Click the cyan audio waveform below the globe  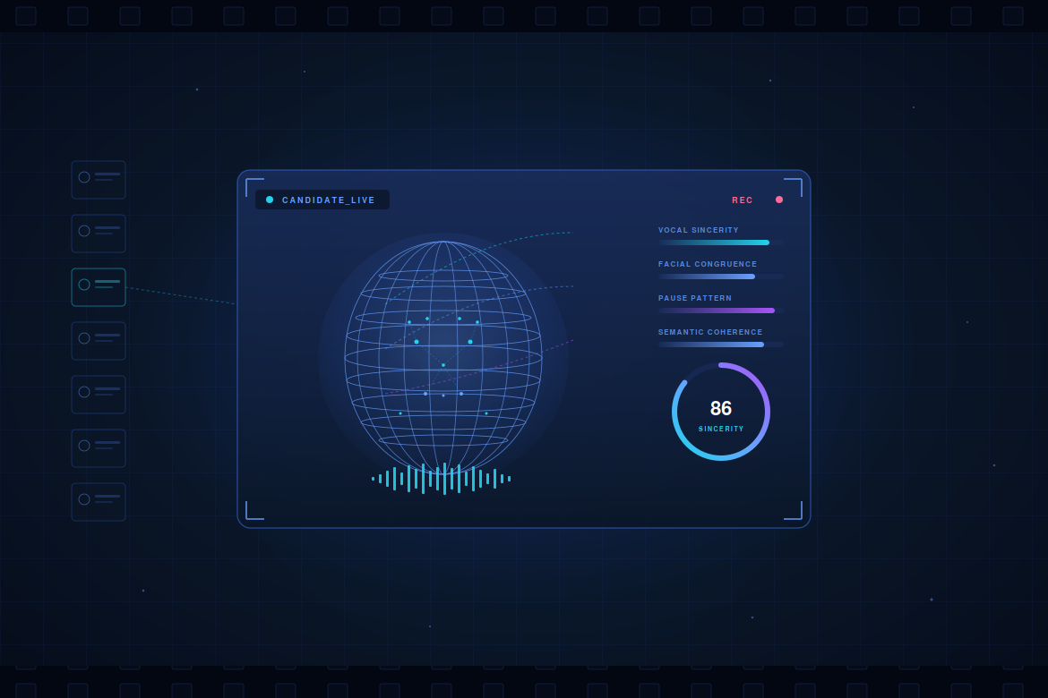tap(441, 479)
